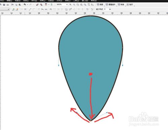Click the Auto-Close Curve icon

point(62,9)
